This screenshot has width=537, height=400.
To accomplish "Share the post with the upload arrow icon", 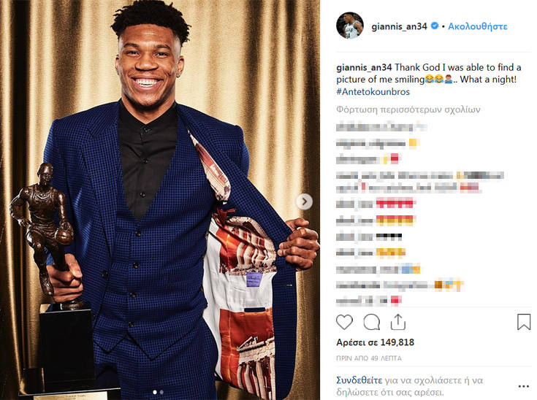I will [398, 322].
